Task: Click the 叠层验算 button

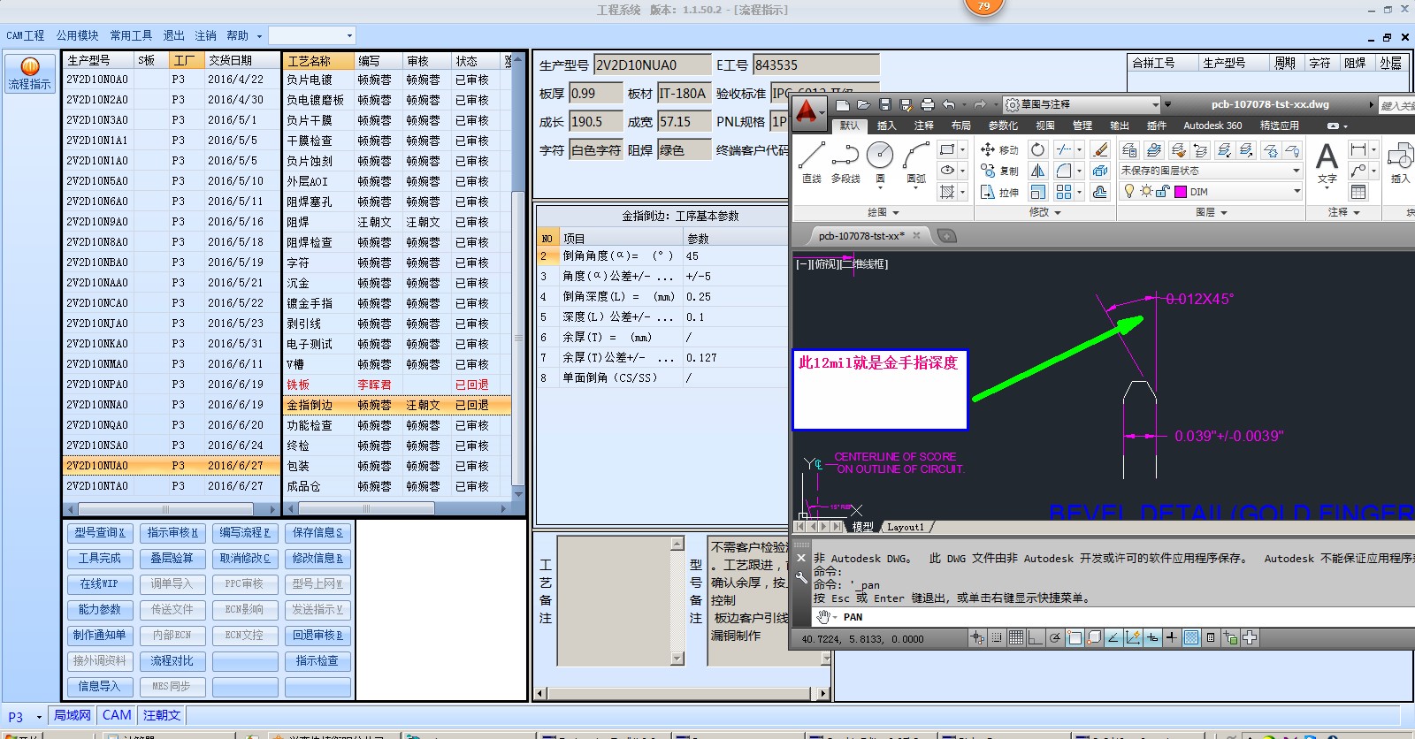Action: (172, 559)
